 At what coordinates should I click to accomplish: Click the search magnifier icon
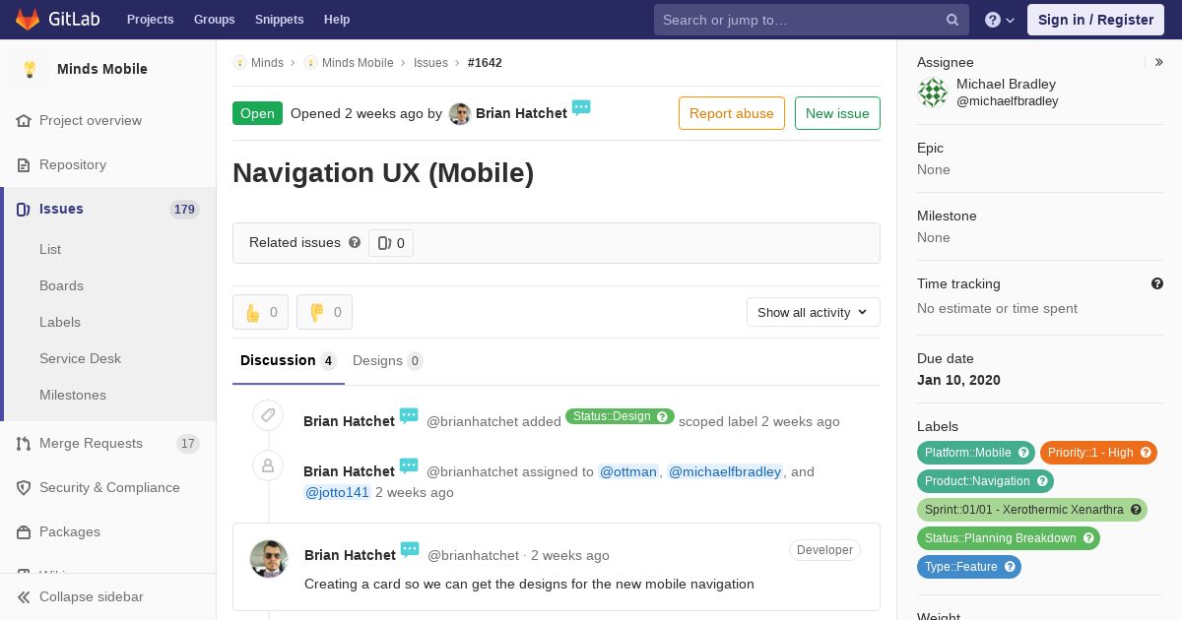[952, 20]
